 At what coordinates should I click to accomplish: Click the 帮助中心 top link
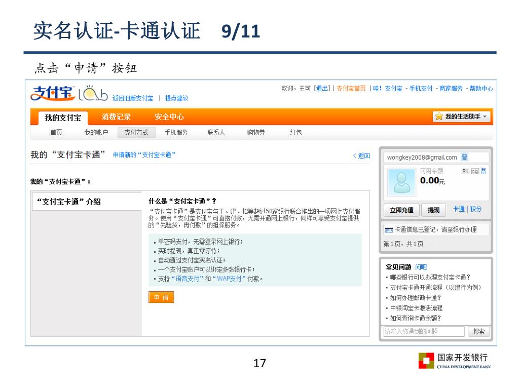[481, 88]
